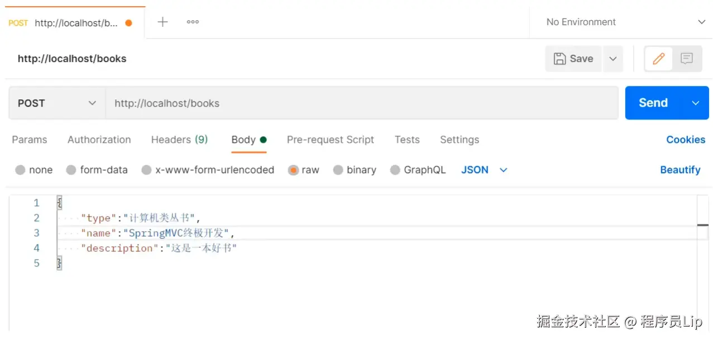The width and height of the screenshot is (713, 340).
Task: Select the binary body option
Action: pos(338,170)
